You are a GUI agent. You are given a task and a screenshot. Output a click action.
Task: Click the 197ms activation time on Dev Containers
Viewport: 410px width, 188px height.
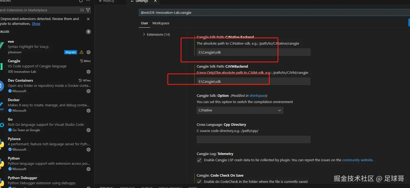84,81
